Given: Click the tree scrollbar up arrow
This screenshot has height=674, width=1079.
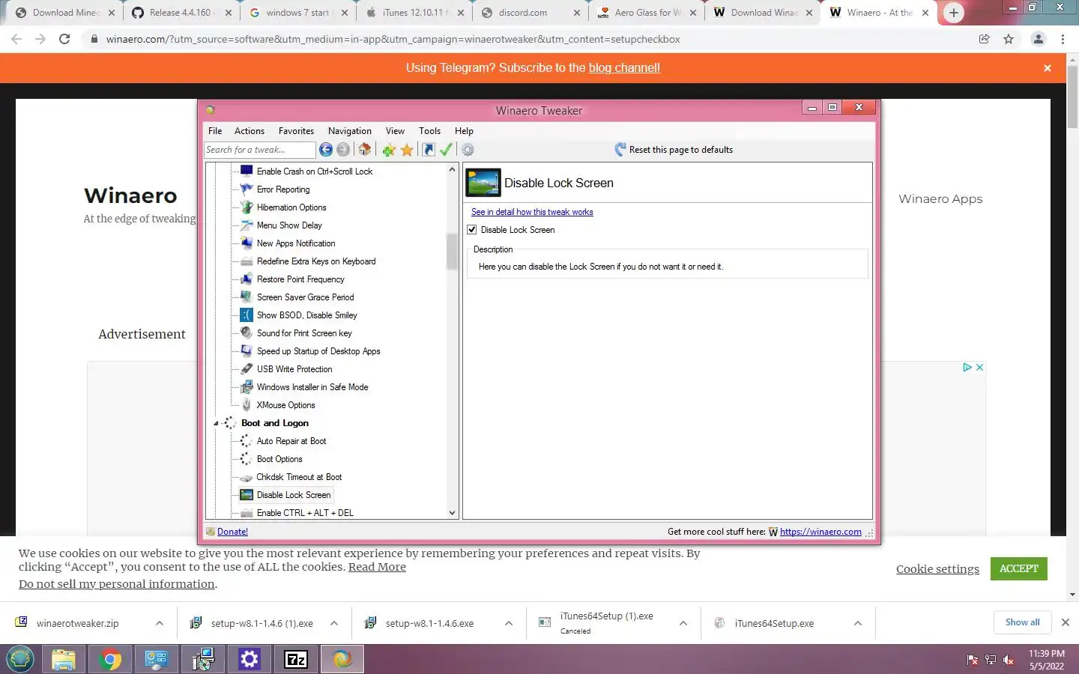Looking at the screenshot, I should (452, 170).
